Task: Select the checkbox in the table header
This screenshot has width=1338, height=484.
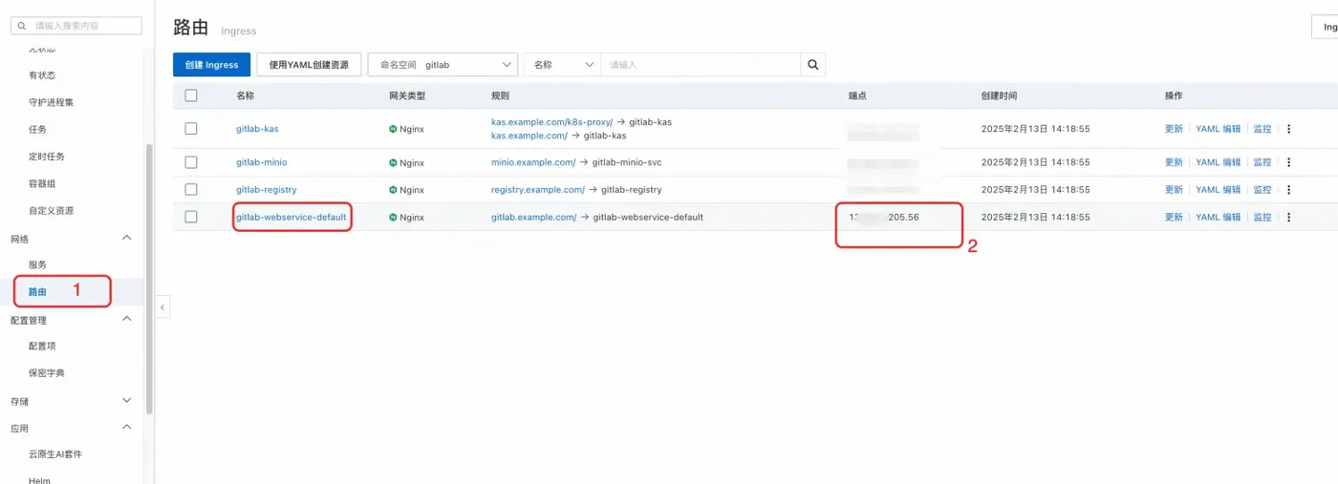Action: [191, 95]
